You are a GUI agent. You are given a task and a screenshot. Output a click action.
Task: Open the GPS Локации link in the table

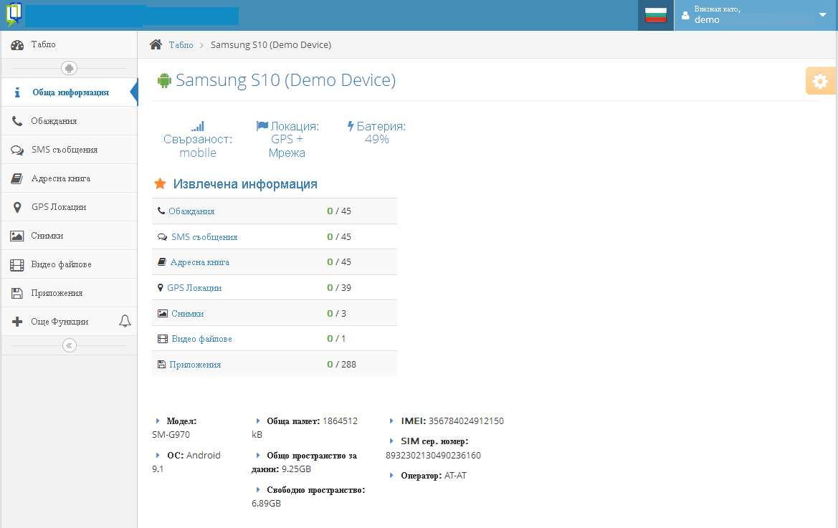point(194,288)
